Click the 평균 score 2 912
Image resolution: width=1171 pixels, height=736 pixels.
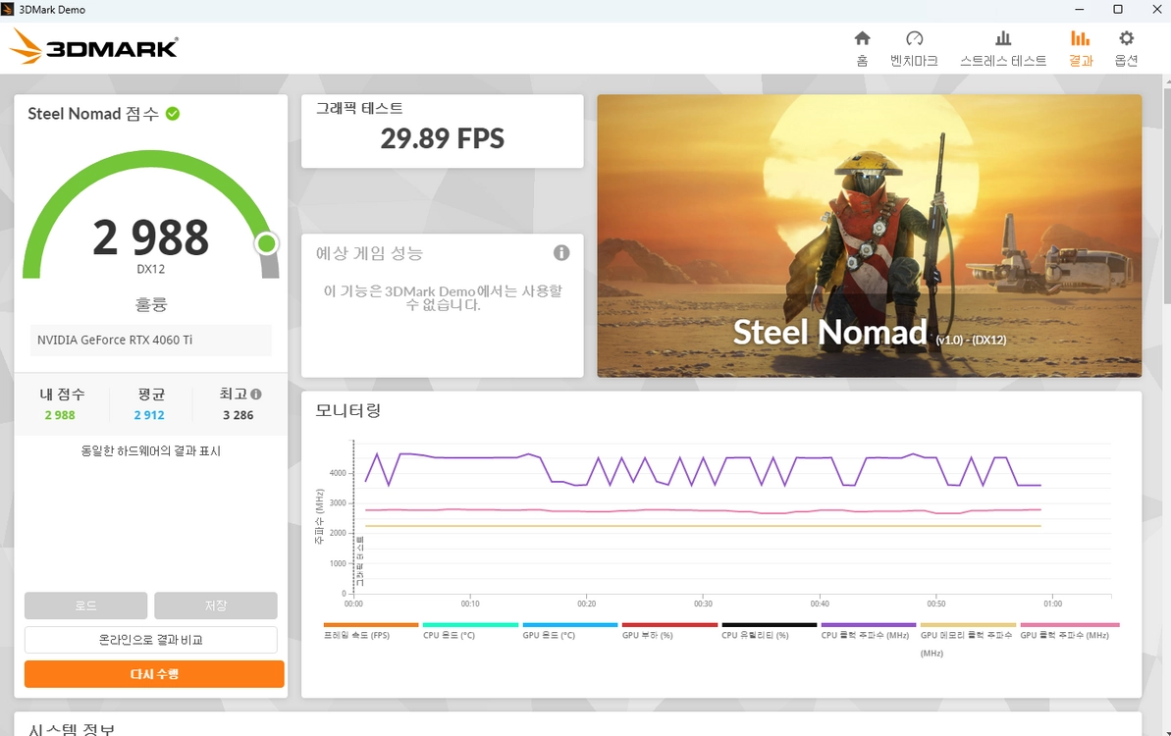[149, 415]
